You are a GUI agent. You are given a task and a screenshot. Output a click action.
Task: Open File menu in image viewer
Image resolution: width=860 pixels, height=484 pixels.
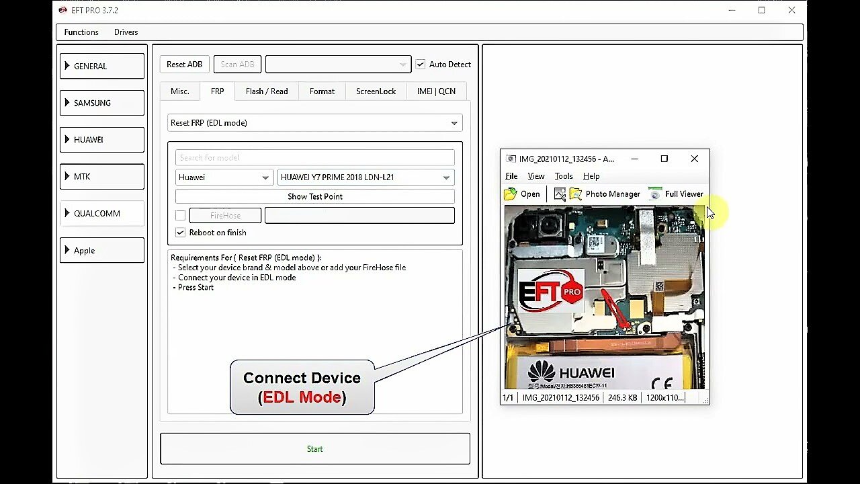tap(511, 176)
